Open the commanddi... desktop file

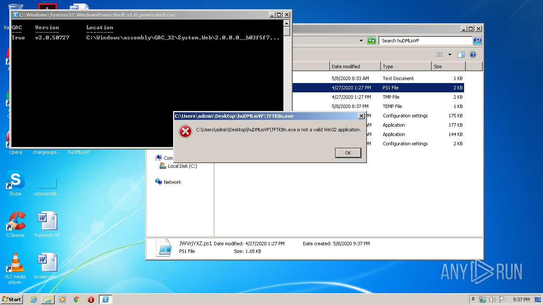point(47,186)
